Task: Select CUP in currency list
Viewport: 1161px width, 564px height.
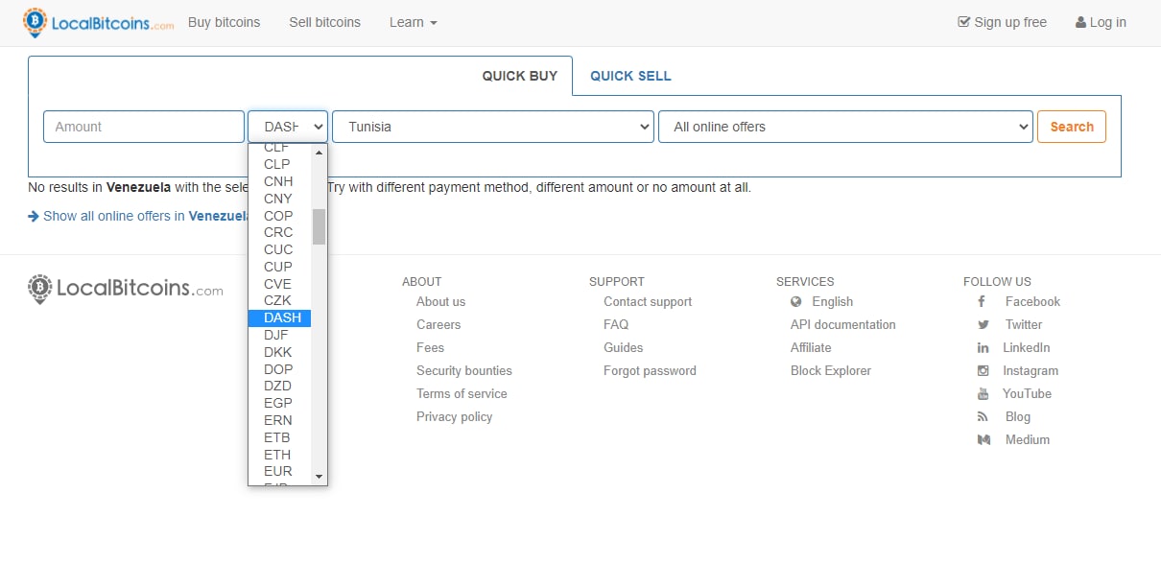Action: tap(279, 267)
